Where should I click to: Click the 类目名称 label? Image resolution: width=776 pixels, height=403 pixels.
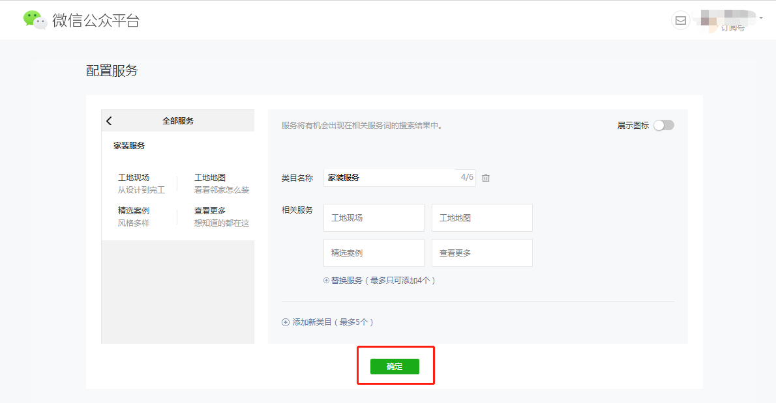(297, 178)
